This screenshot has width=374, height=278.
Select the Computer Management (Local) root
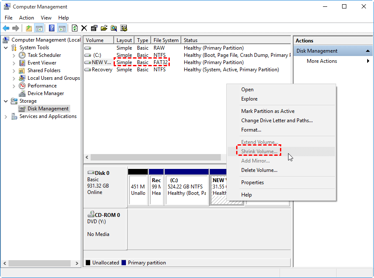coord(46,40)
